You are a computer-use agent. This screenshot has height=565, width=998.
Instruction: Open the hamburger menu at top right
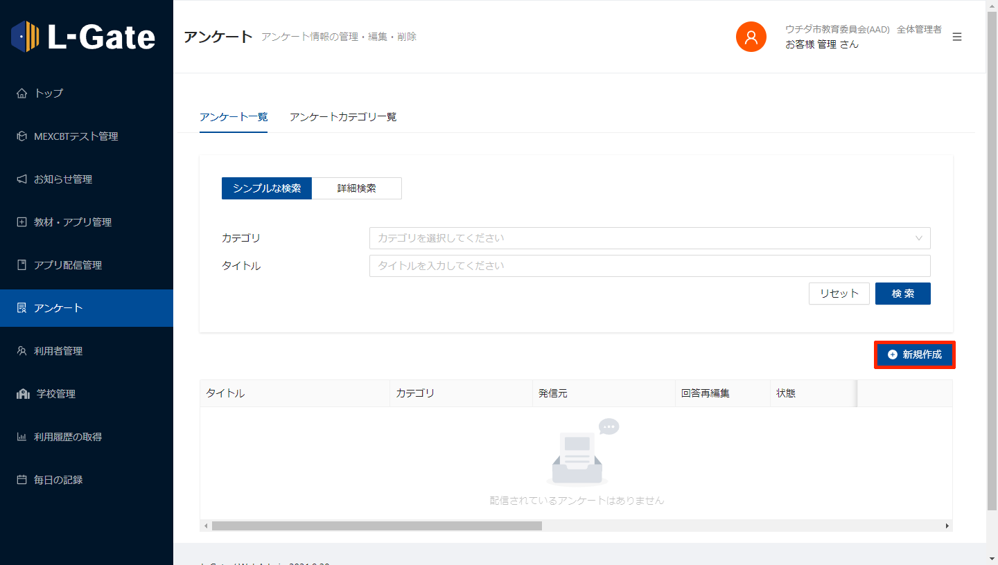click(957, 37)
